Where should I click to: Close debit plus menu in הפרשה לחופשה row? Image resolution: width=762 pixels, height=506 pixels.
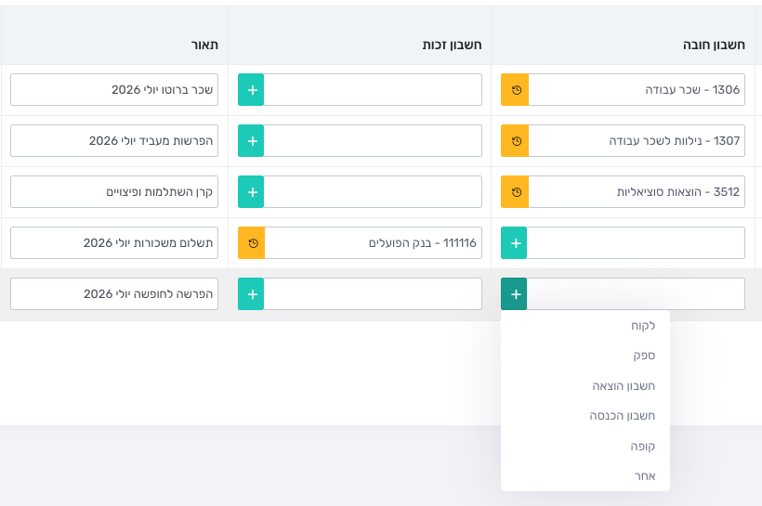(514, 293)
